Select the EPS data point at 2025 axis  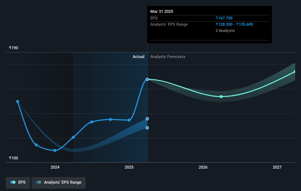click(129, 120)
